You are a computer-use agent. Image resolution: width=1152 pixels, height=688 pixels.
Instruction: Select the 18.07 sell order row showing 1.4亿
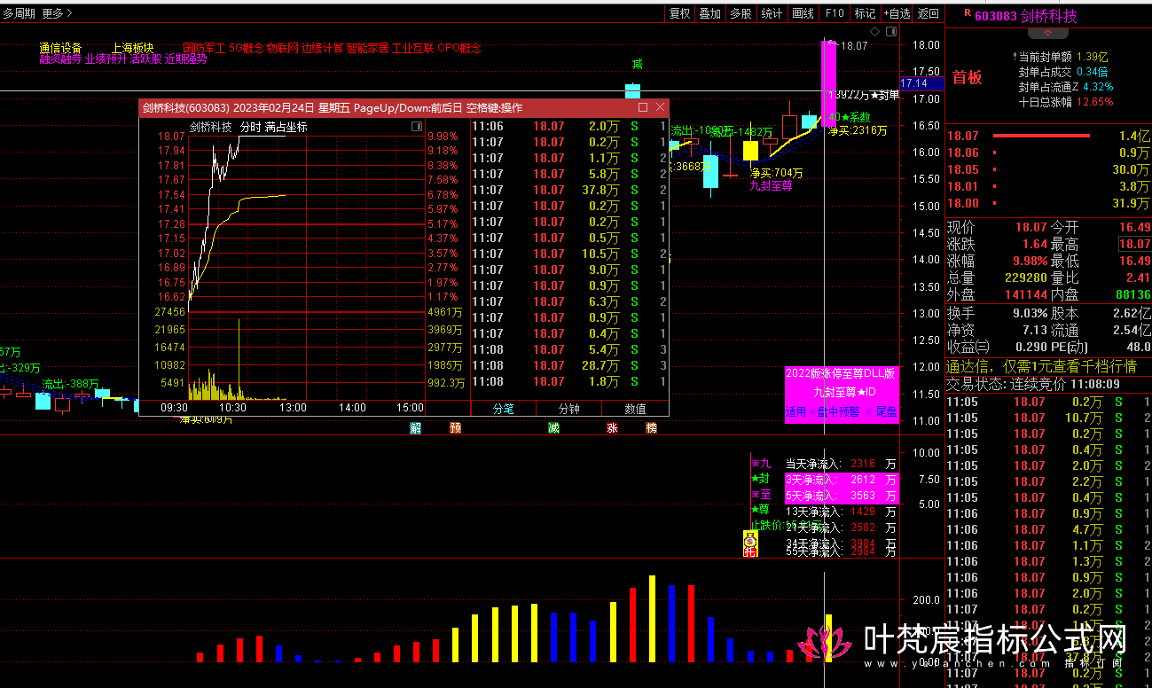tap(1048, 136)
